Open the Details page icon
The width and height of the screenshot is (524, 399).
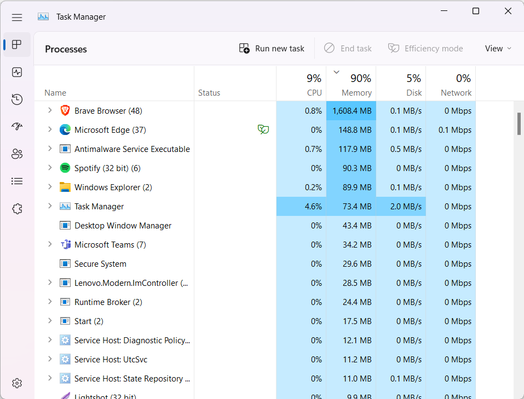point(17,181)
